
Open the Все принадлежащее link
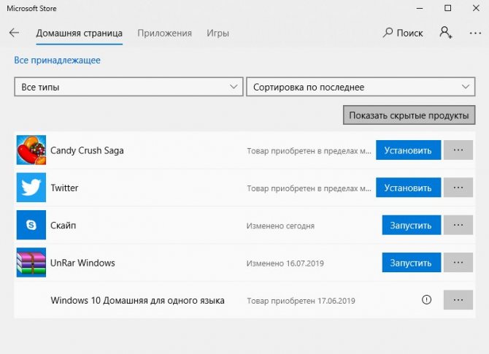pos(58,60)
